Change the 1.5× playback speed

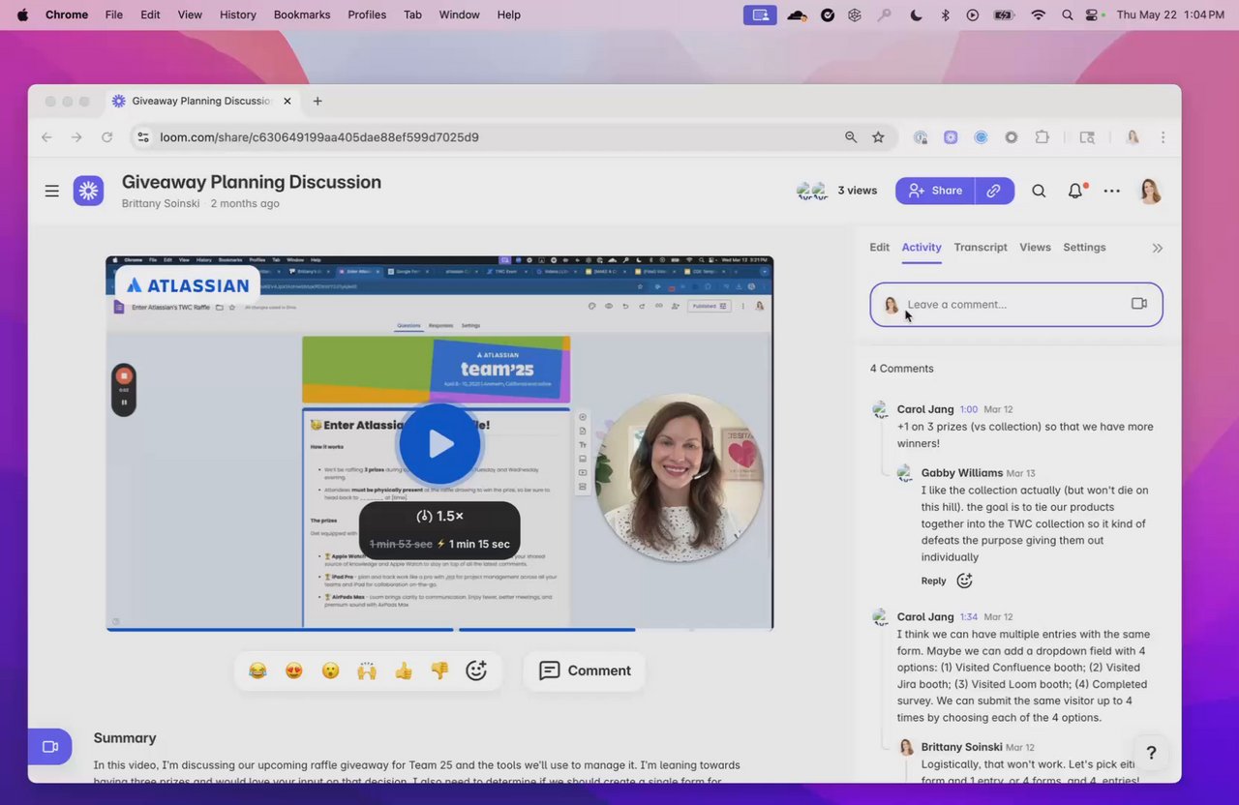(439, 517)
